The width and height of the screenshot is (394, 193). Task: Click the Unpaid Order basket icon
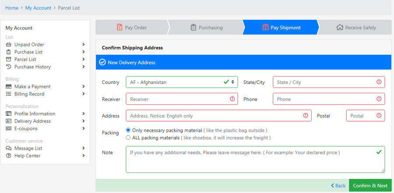click(x=9, y=45)
